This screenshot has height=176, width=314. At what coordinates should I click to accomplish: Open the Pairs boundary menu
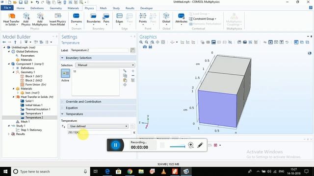tap(106, 20)
